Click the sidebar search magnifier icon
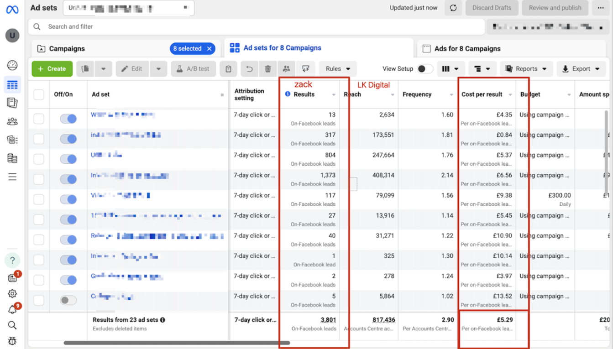Image resolution: width=613 pixels, height=349 pixels. coord(12,325)
